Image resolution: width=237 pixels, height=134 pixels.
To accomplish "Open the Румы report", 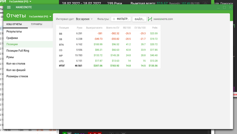I will (x=28, y=57).
